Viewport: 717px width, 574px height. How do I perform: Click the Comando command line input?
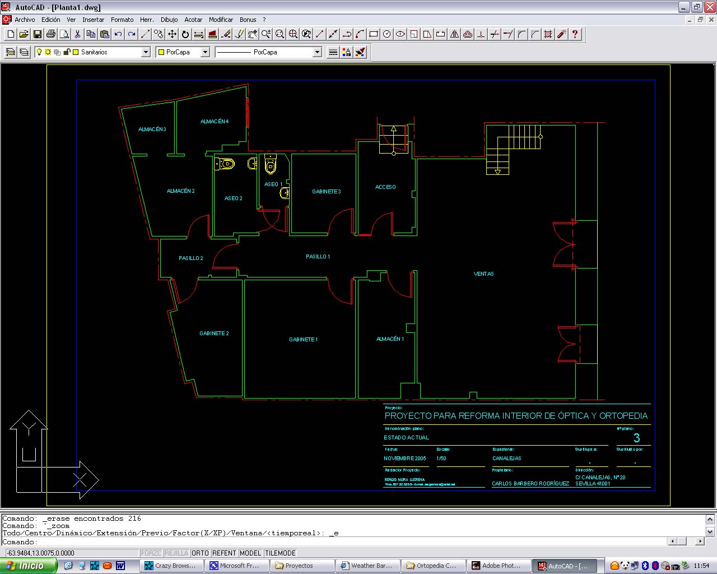(x=336, y=542)
